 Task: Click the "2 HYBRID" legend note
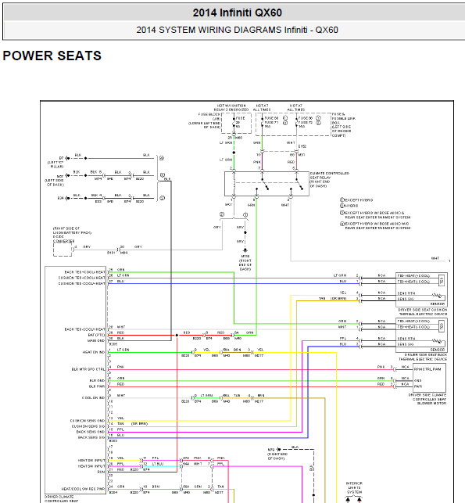coord(349,206)
